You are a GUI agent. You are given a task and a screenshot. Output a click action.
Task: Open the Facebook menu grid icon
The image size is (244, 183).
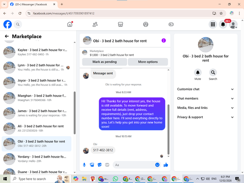tap(213, 24)
